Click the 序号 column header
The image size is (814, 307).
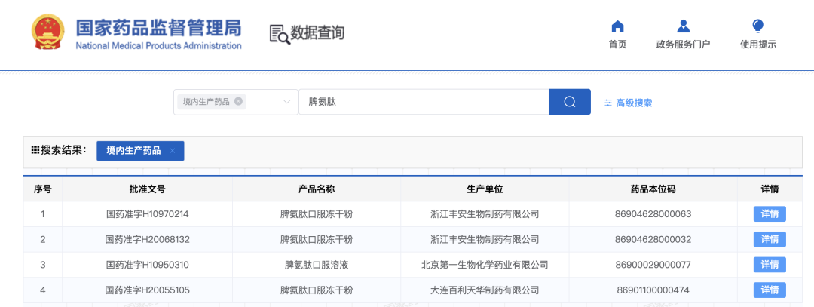tap(42, 189)
